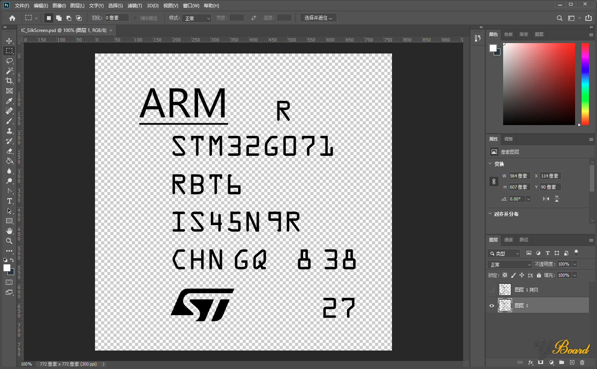Switch to the 路径 paths tab
597x369 pixels.
pyautogui.click(x=524, y=240)
